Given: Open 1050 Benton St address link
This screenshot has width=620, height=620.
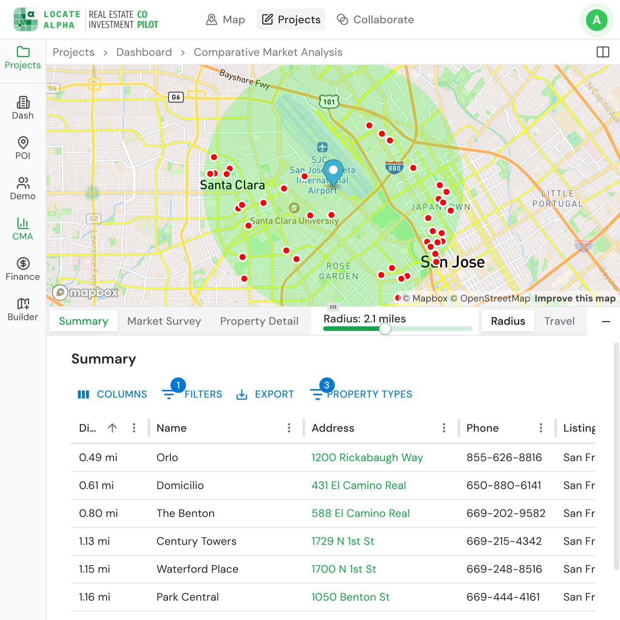Looking at the screenshot, I should [350, 597].
